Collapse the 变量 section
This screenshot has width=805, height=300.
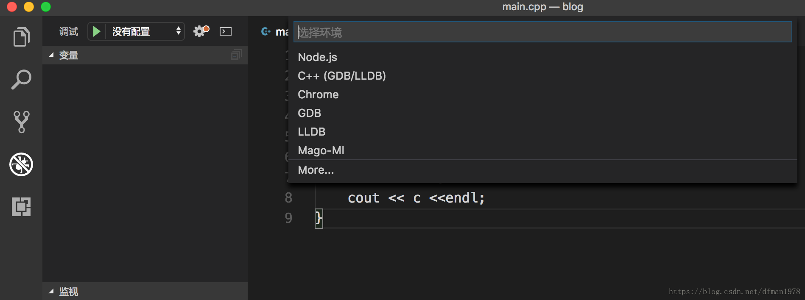[145, 55]
